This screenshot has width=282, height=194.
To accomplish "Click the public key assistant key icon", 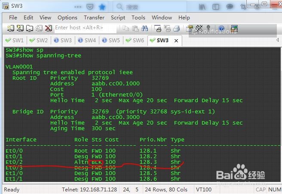I will click(x=208, y=28).
